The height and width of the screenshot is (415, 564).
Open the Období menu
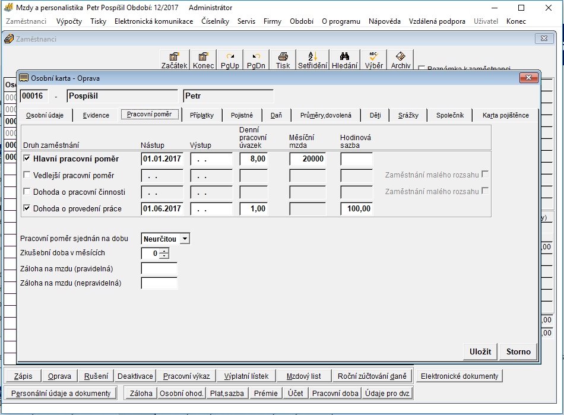pyautogui.click(x=302, y=21)
